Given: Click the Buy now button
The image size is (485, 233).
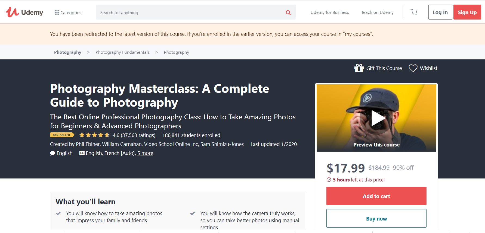Looking at the screenshot, I should coord(376,218).
